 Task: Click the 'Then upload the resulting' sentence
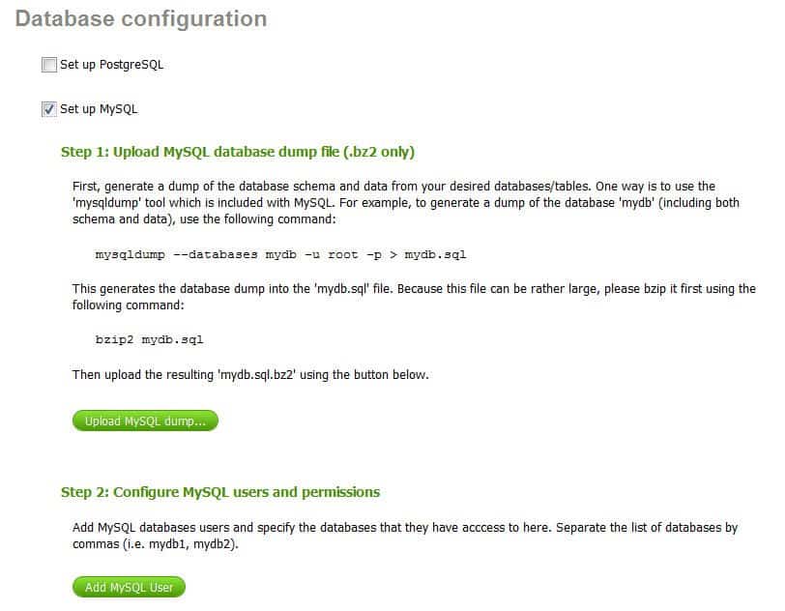click(x=250, y=374)
